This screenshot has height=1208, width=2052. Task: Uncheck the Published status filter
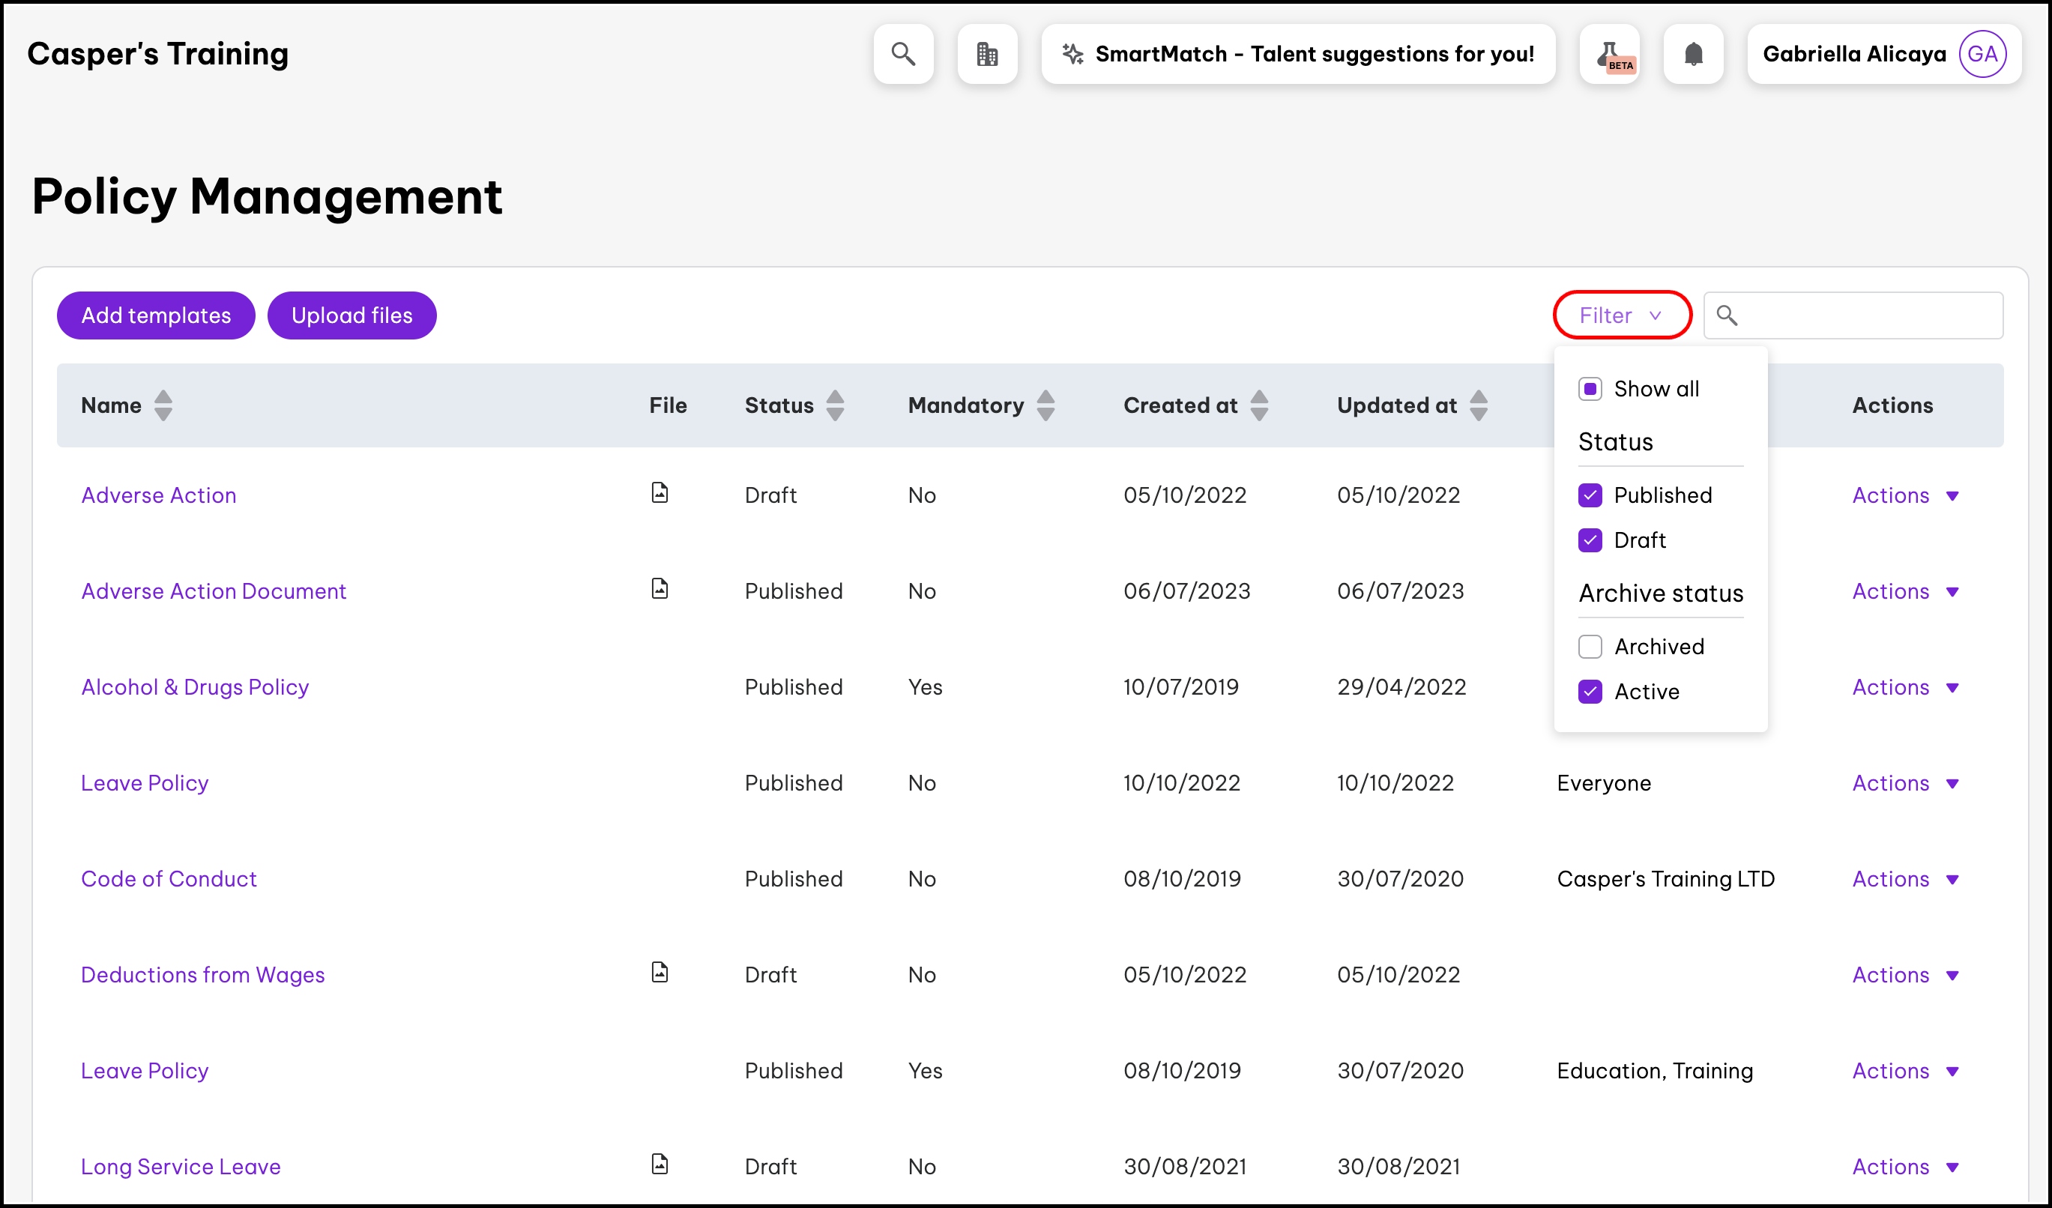(1590, 495)
